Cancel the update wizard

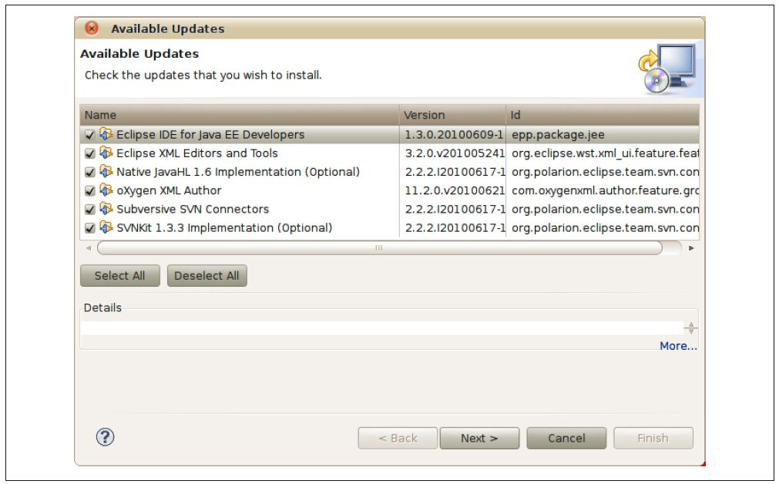[566, 439]
